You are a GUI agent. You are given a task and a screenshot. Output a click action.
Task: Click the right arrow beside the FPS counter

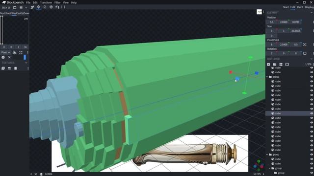(263, 174)
